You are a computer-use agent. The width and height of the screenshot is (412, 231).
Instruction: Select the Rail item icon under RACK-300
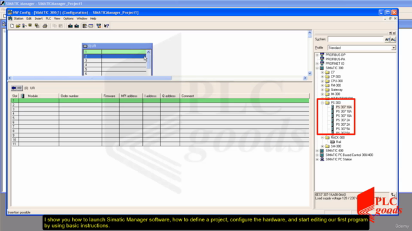332,142
